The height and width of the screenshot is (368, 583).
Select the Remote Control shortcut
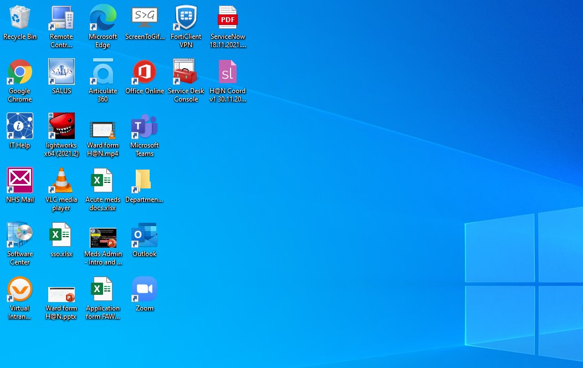click(x=62, y=18)
